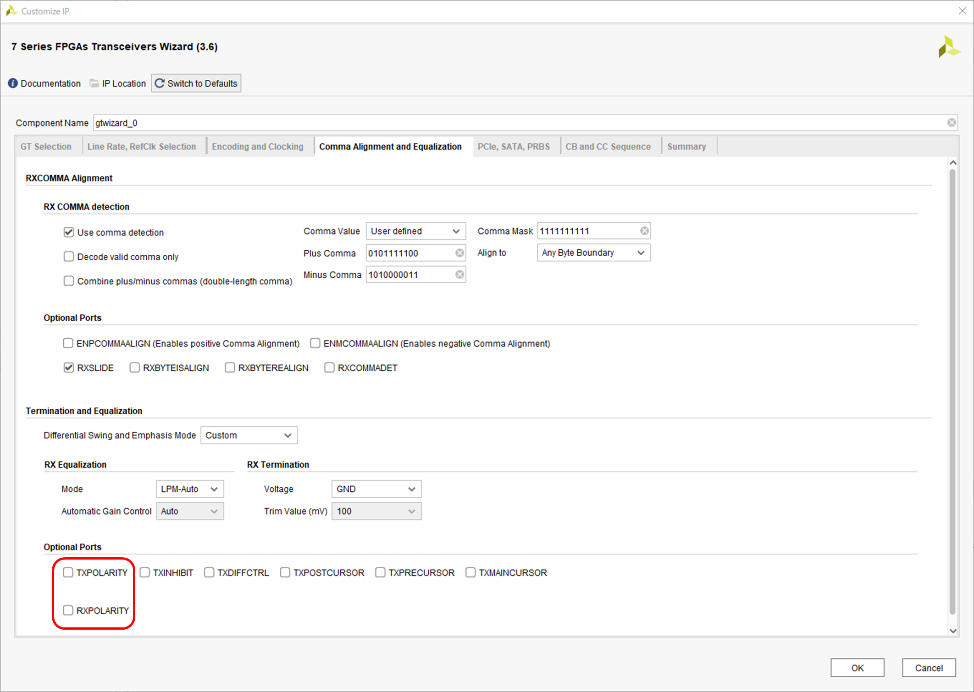Enable the RXPOLARITY port
This screenshot has height=692, width=974.
68,610
